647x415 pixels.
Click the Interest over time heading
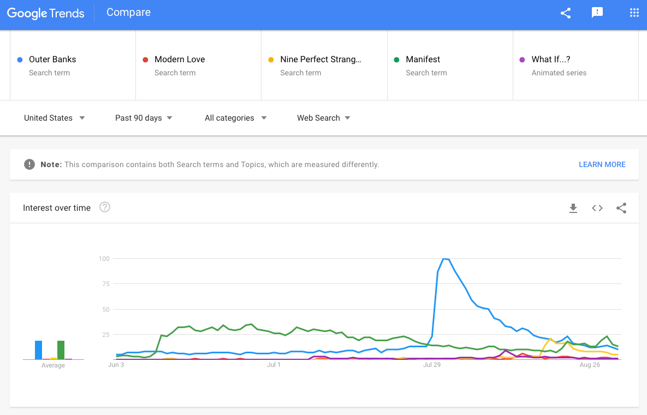[x=57, y=208]
